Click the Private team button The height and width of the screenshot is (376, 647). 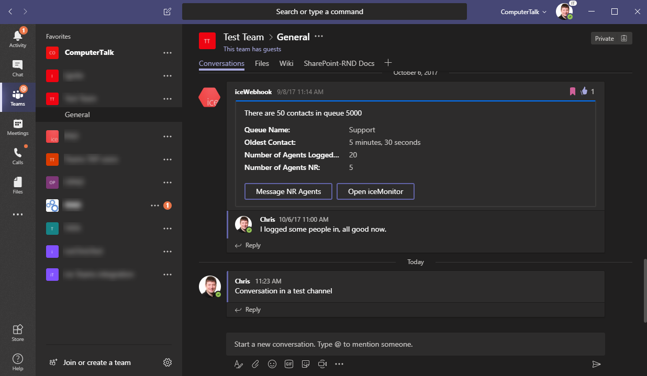click(x=611, y=38)
